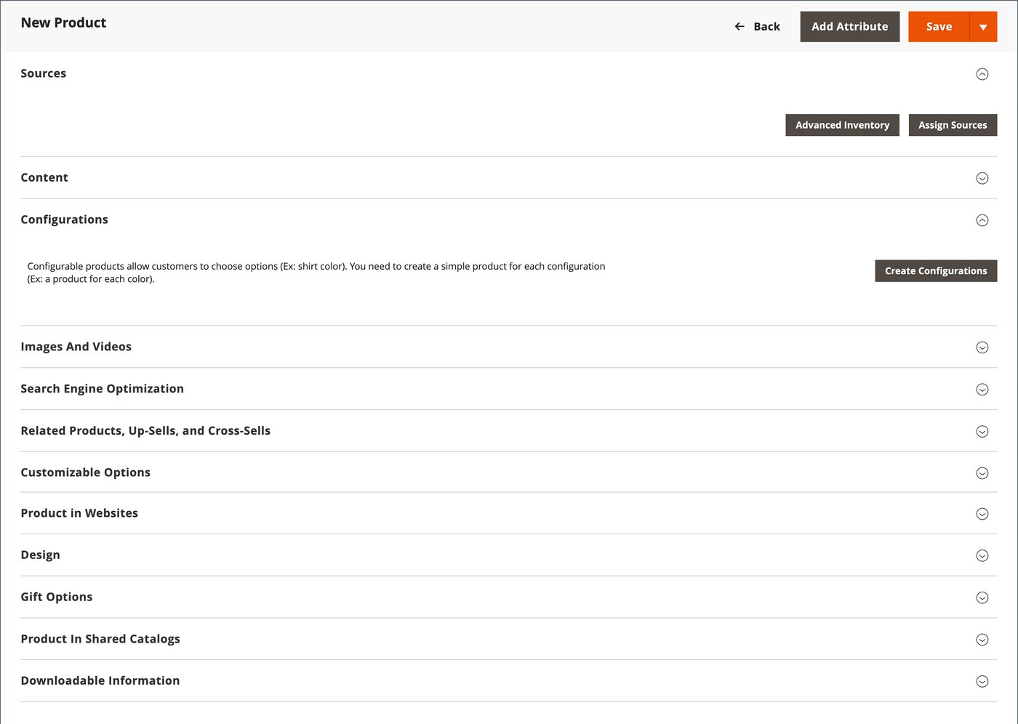Click the Content section title

click(44, 177)
